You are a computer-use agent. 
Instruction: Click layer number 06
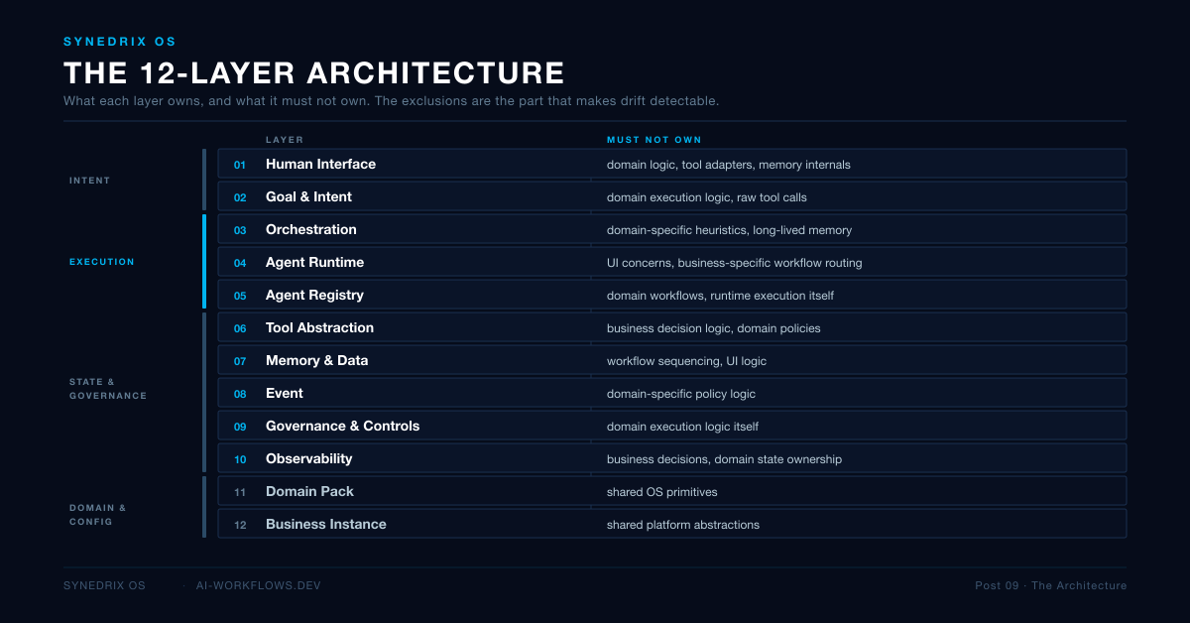(240, 328)
